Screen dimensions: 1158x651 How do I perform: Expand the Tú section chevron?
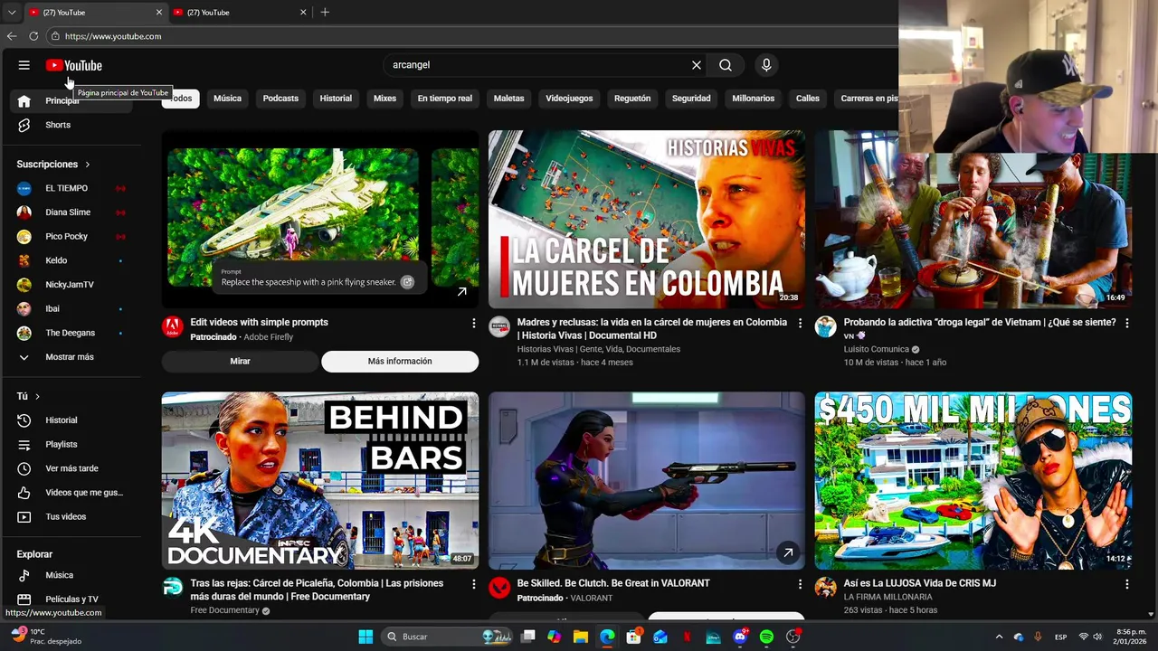pyautogui.click(x=37, y=396)
